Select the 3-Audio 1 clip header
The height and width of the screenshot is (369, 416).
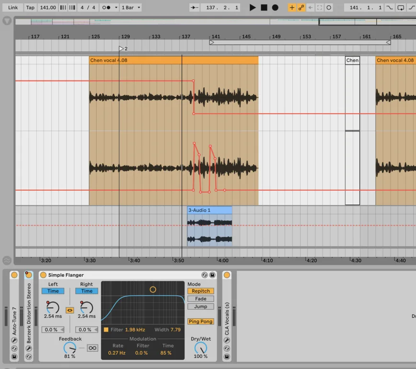pos(209,210)
